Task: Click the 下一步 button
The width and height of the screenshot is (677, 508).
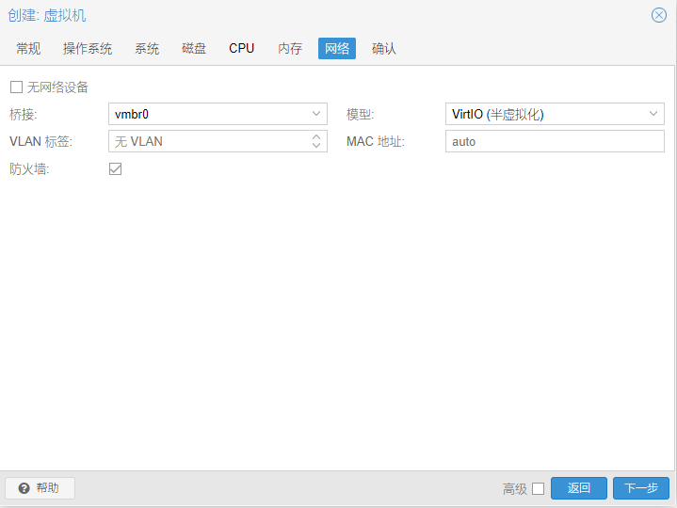Action: (640, 488)
